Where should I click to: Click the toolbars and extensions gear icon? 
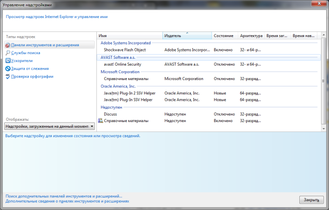click(7, 45)
